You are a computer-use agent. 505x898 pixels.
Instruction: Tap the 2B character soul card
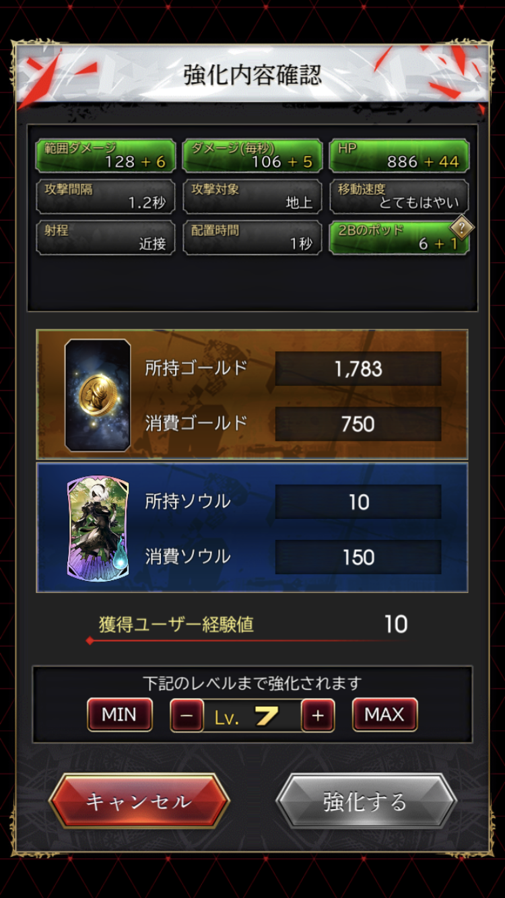tap(98, 528)
